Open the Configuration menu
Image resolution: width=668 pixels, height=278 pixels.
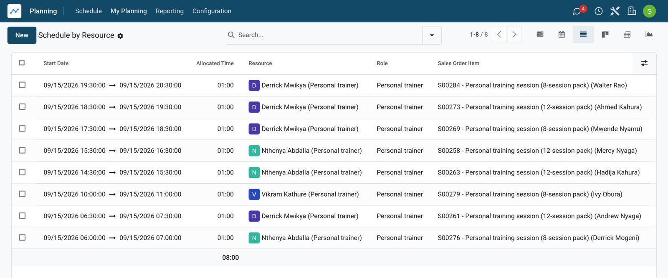click(212, 11)
